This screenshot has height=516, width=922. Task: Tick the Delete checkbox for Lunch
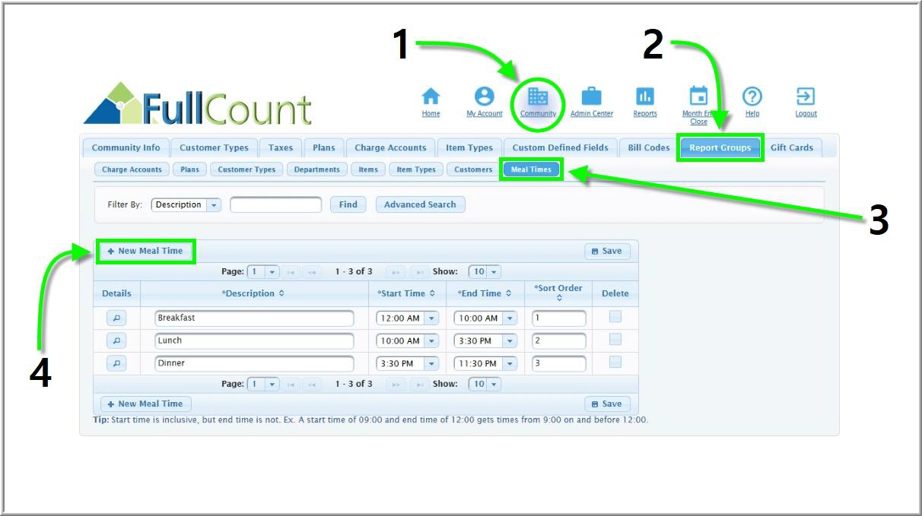(x=615, y=340)
